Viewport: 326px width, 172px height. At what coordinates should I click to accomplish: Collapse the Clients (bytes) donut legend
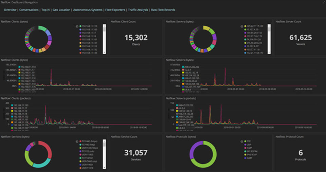tap(77, 26)
